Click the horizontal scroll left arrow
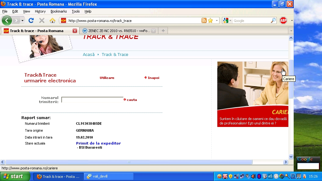The image size is (322, 181). point(2,162)
